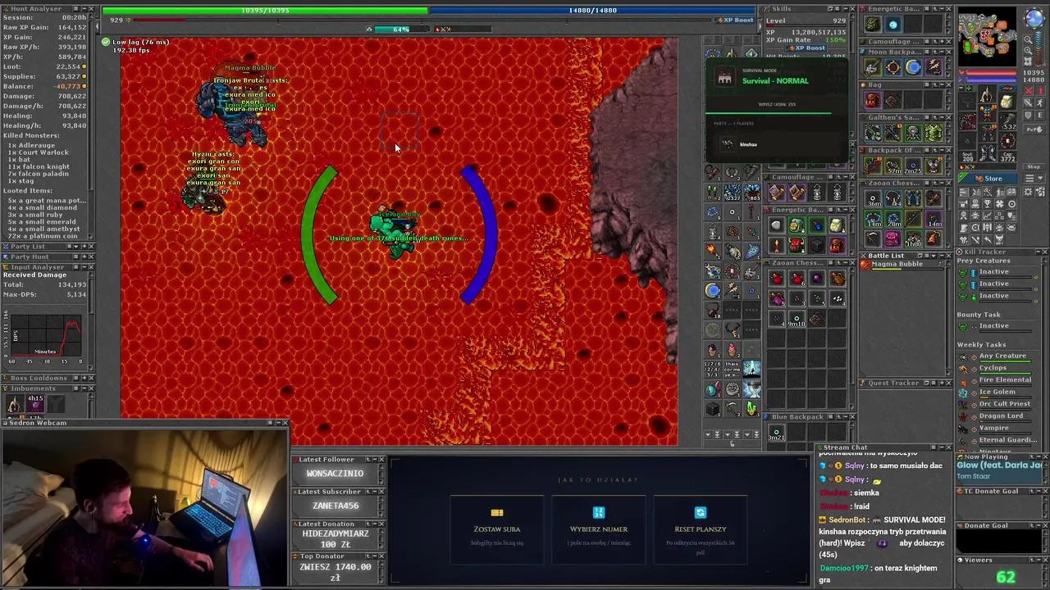Toggle the PvP mode button
The width and height of the screenshot is (1050, 590).
pos(1034,129)
